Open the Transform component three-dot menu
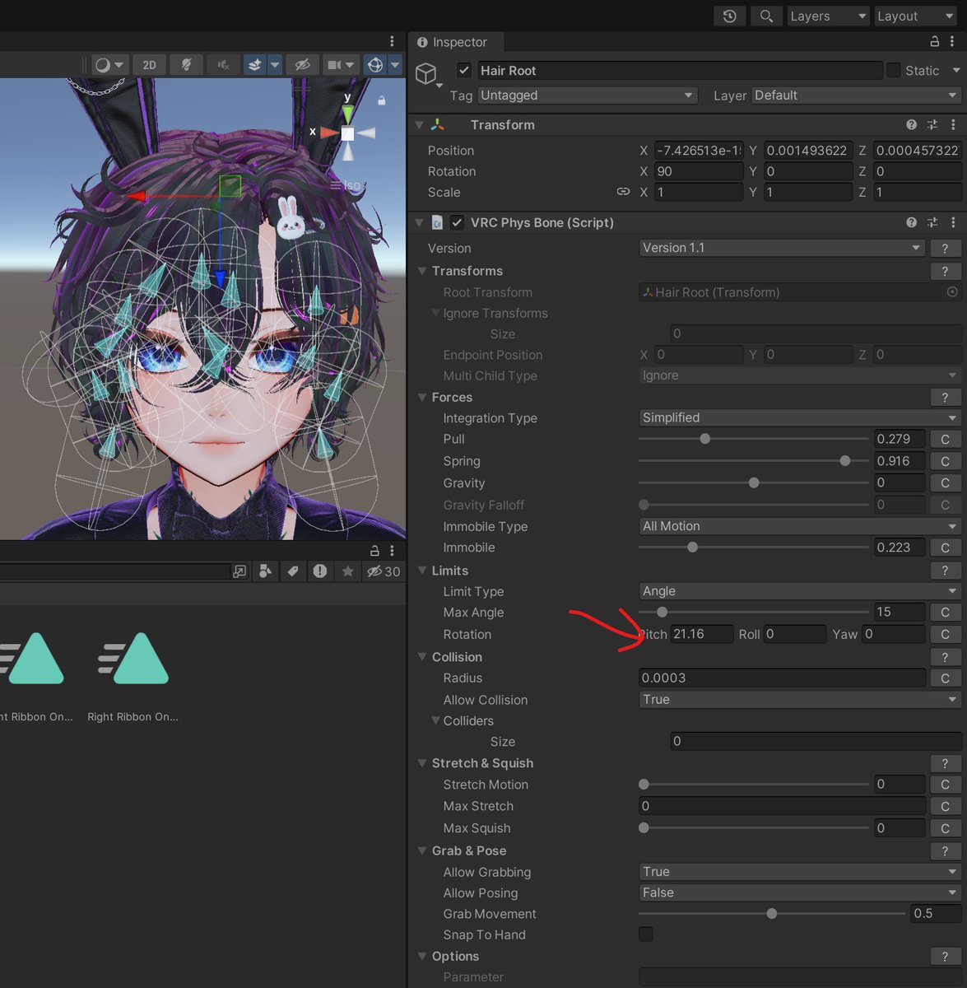This screenshot has width=967, height=988. [x=953, y=125]
